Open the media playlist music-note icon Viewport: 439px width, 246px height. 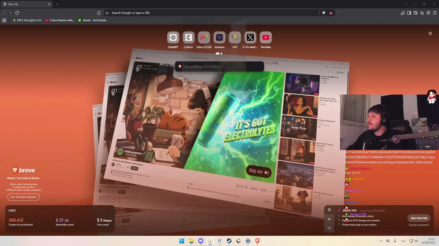(x=402, y=13)
